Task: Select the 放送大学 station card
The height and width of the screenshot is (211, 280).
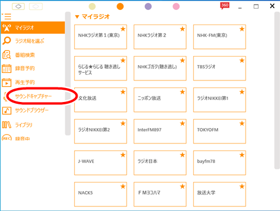Action: (219, 194)
